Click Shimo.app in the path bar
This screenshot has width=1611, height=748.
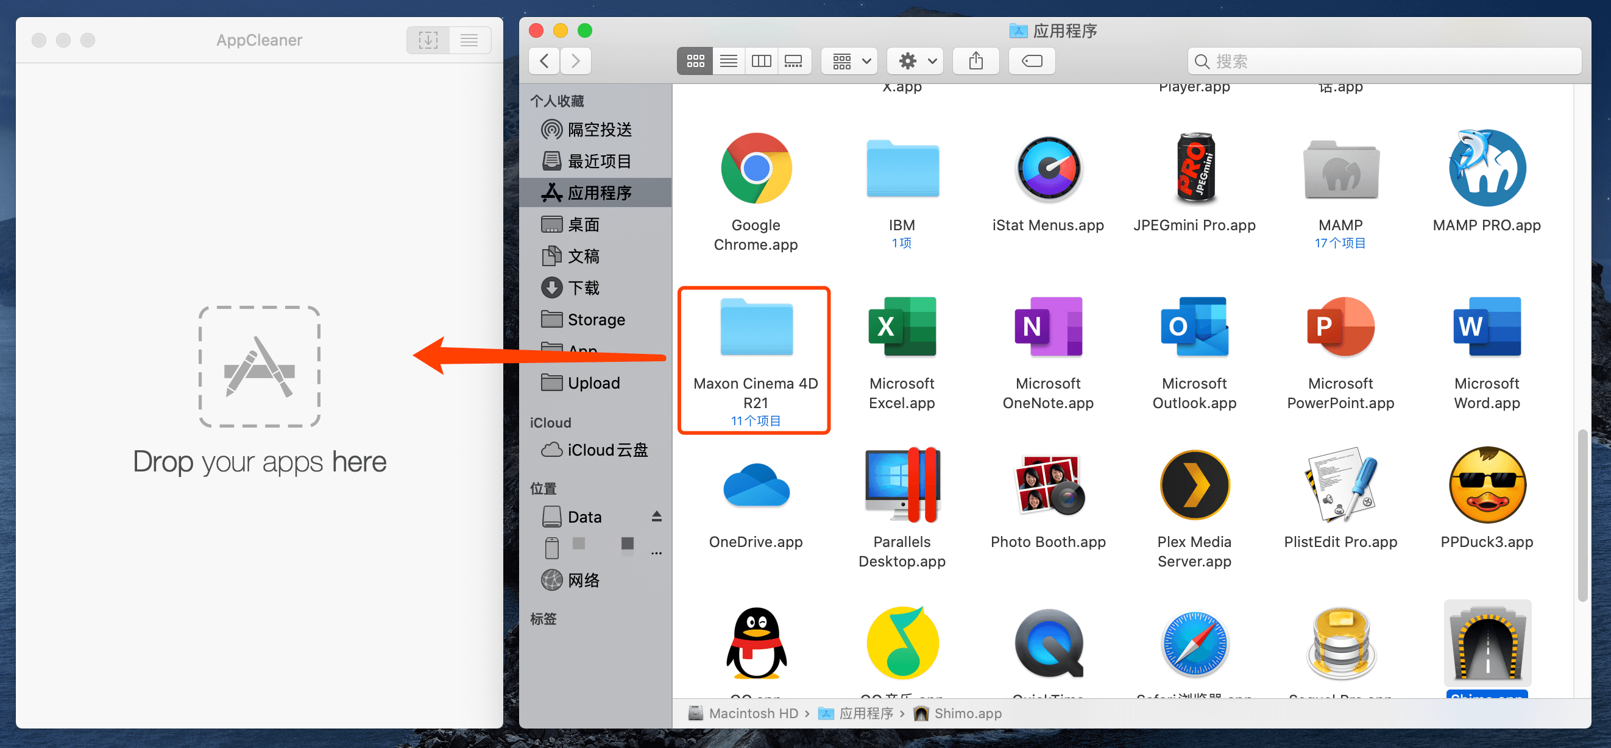point(957,713)
